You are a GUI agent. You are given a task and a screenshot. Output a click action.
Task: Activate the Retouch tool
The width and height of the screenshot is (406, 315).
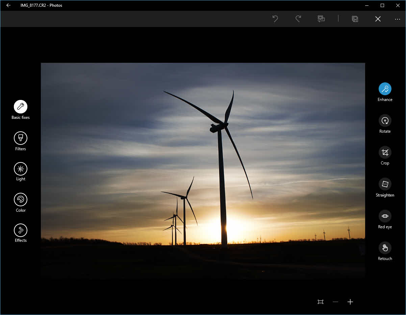pos(385,248)
